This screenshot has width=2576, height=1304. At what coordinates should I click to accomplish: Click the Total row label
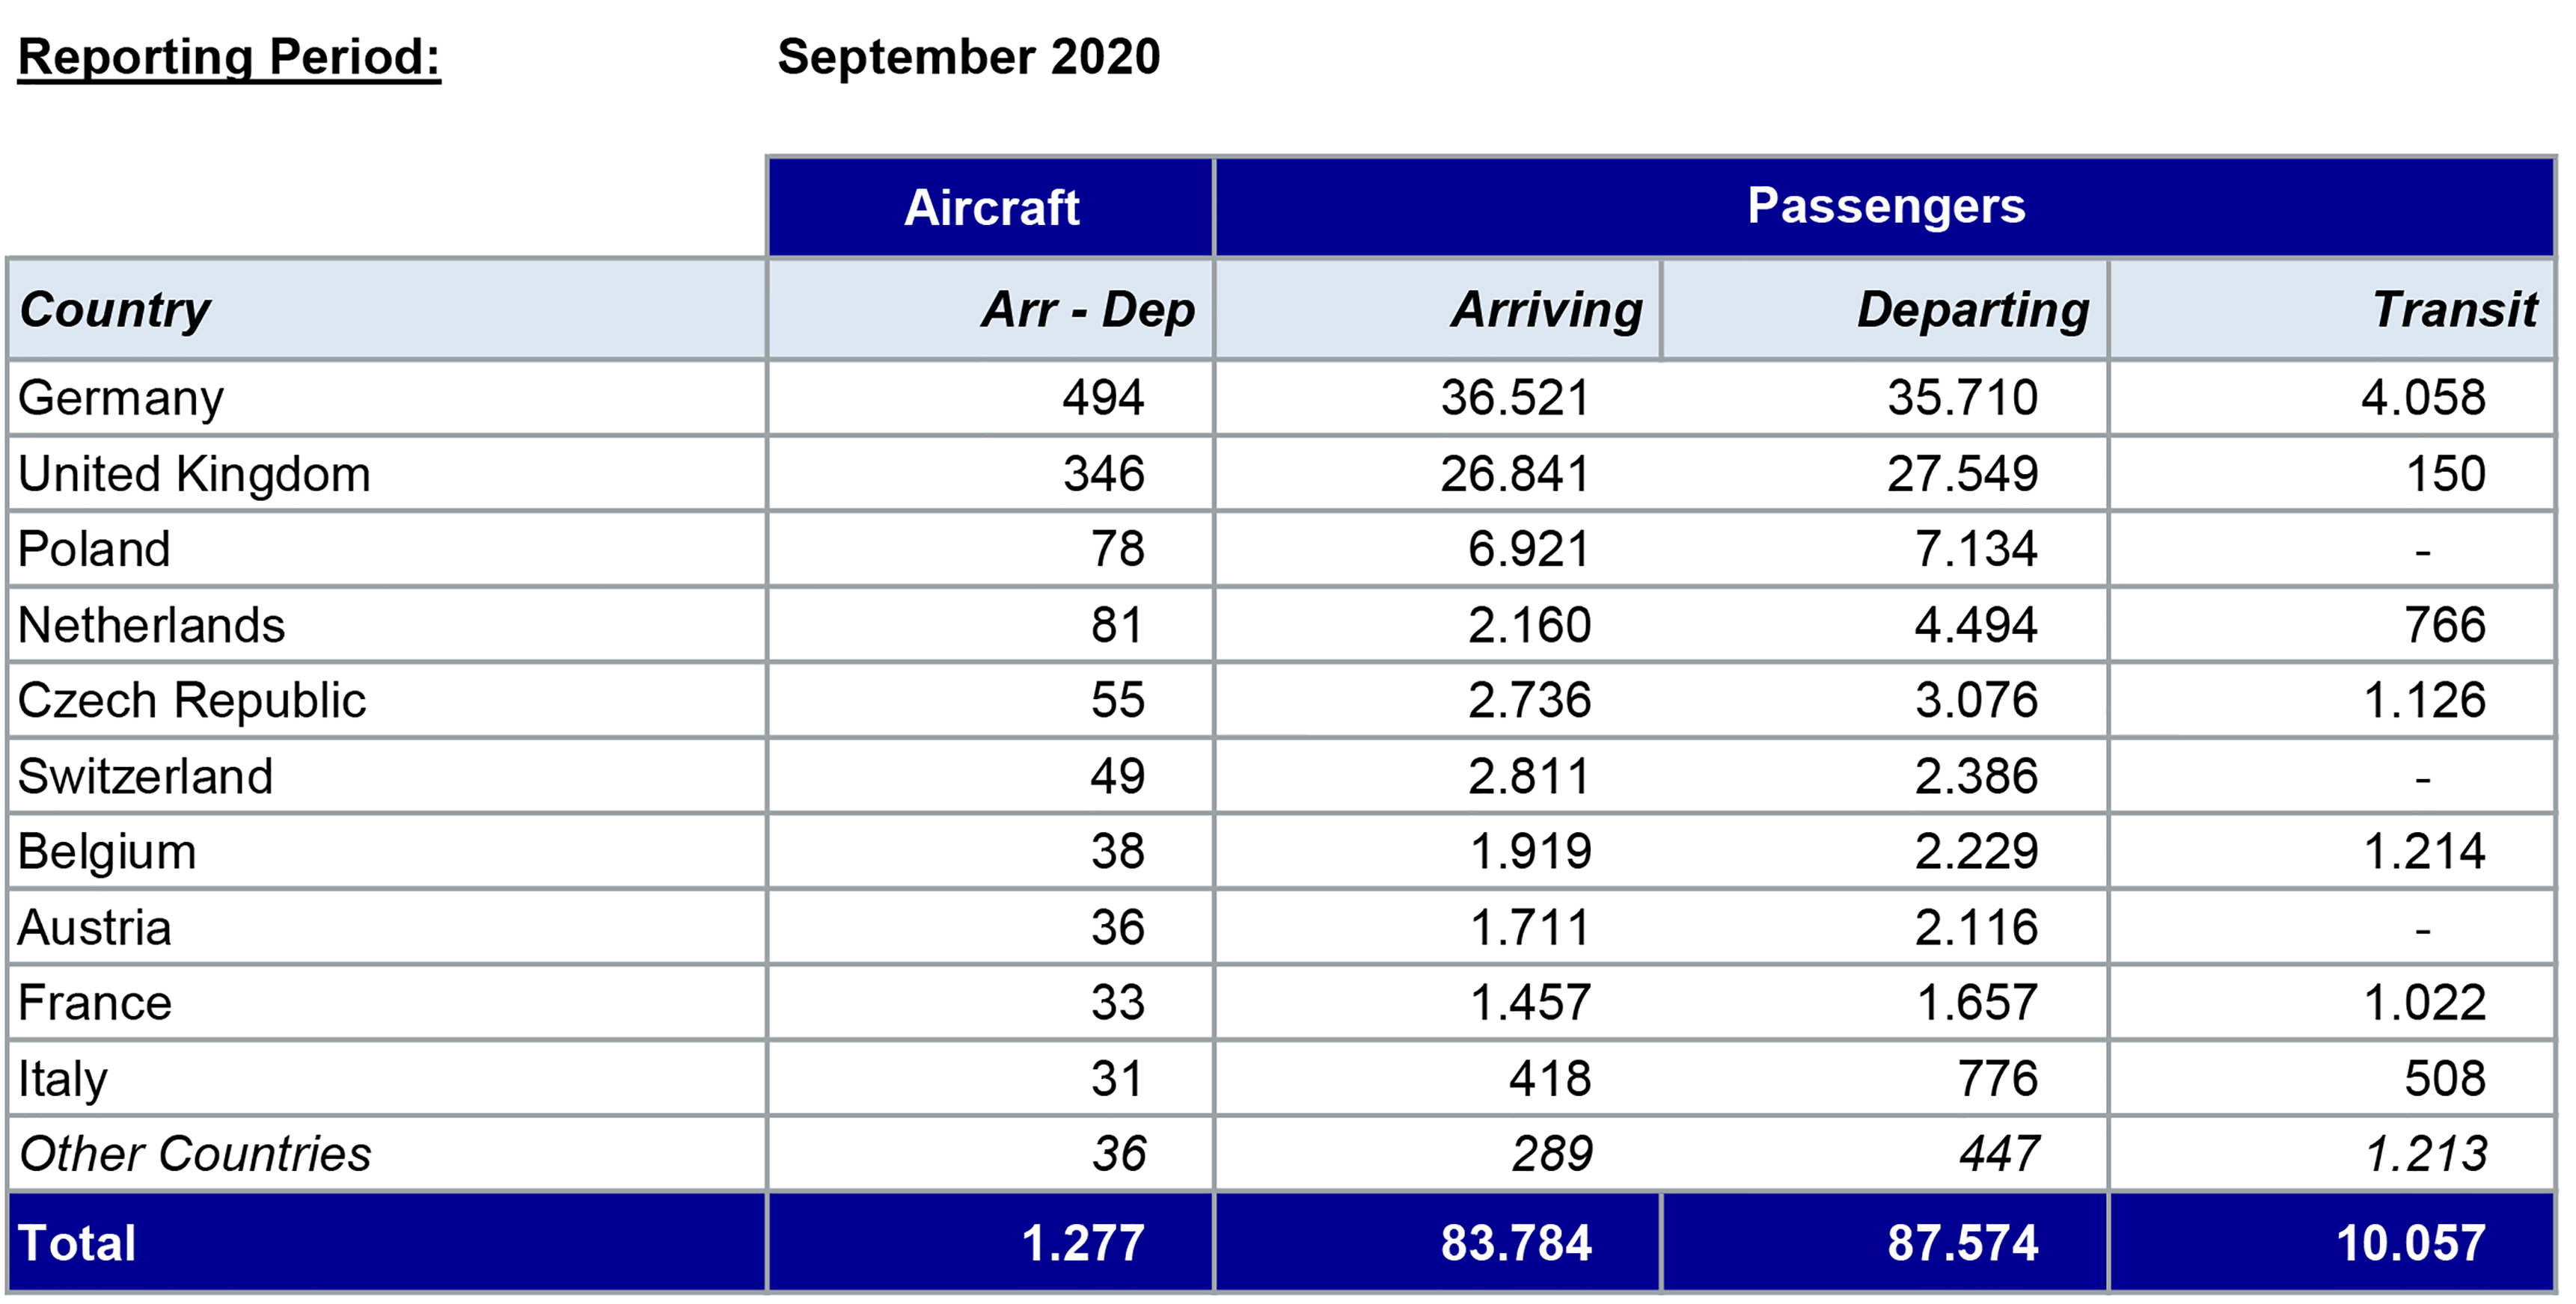[x=77, y=1243]
